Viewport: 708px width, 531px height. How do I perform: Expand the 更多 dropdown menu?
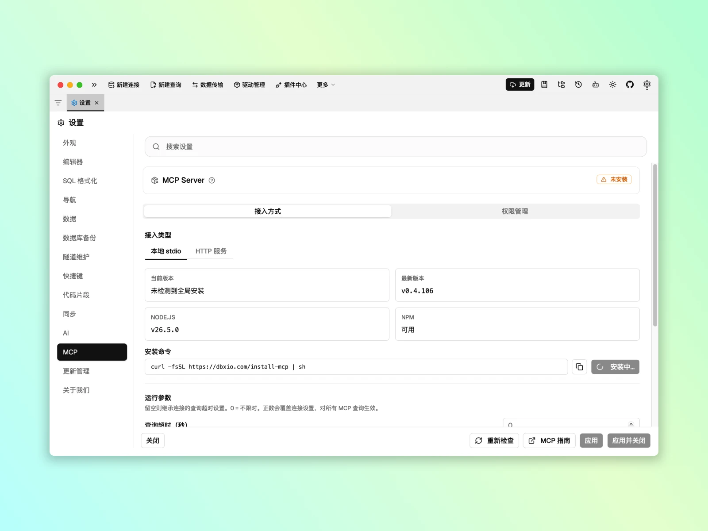(x=326, y=85)
